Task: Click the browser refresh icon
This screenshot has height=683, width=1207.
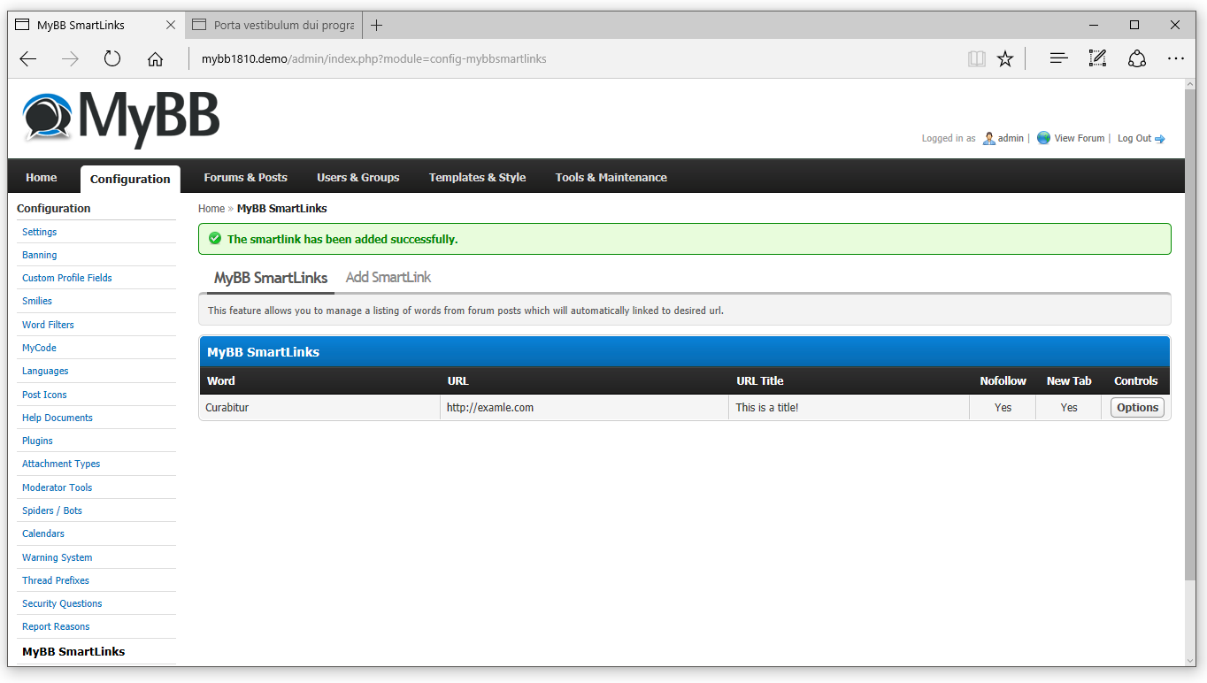Action: tap(112, 59)
